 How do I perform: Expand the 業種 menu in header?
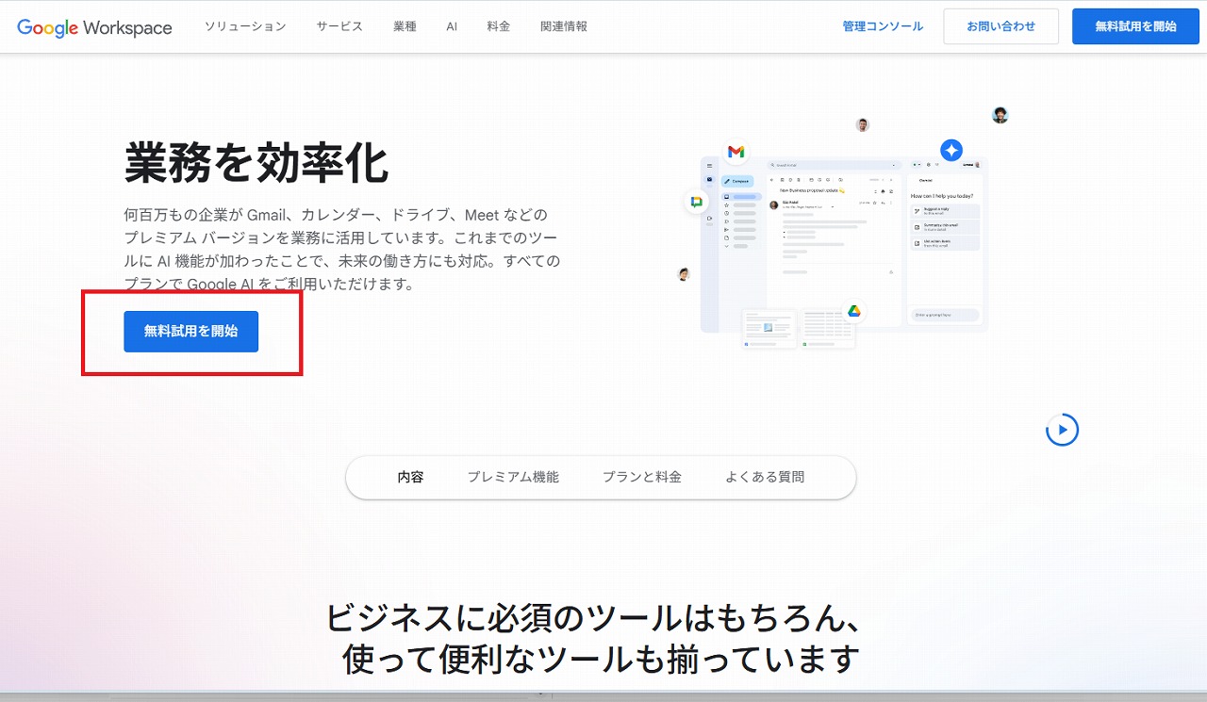coord(405,26)
